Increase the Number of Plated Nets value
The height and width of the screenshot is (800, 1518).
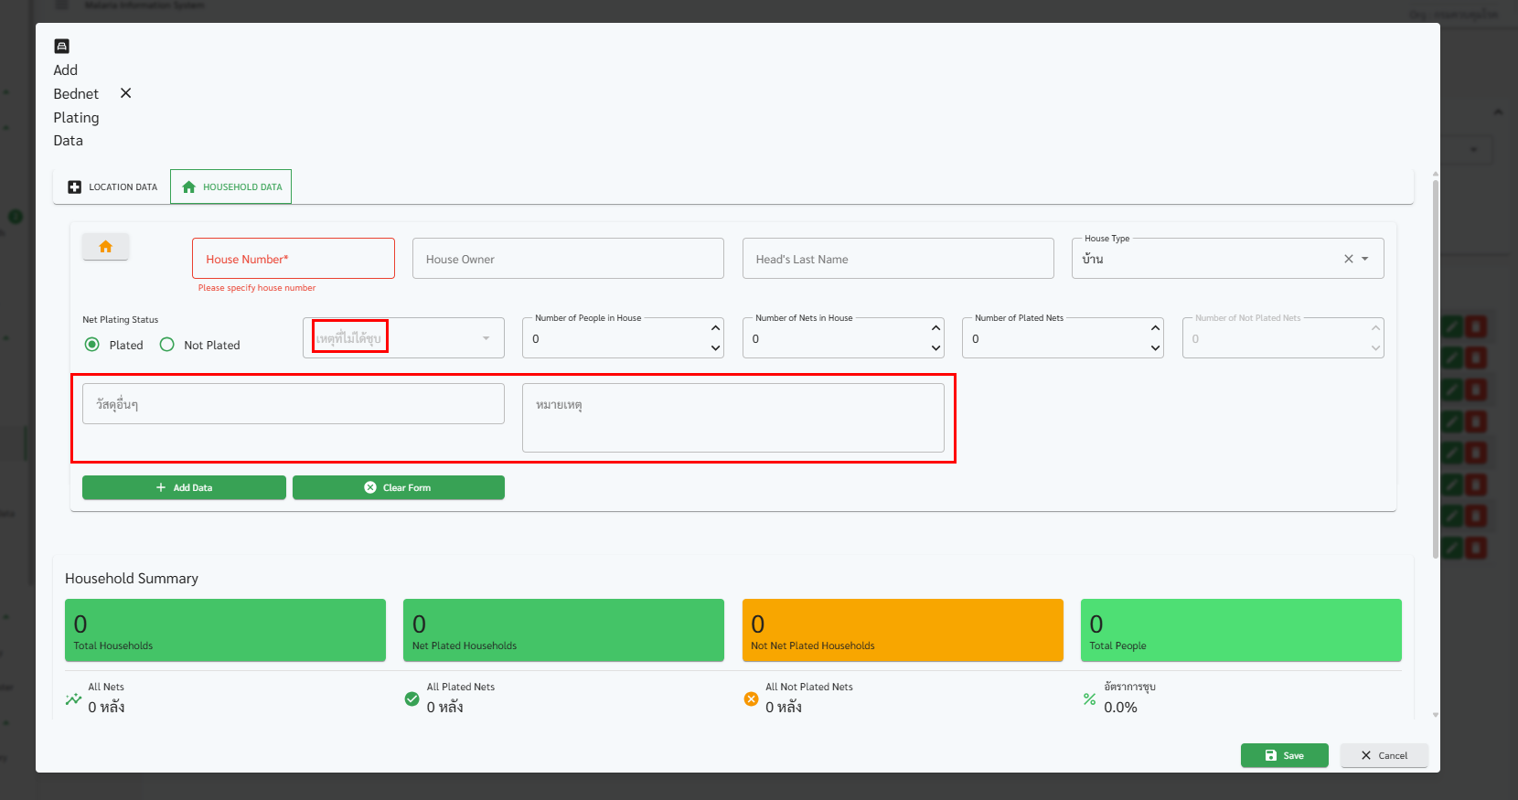[1155, 328]
